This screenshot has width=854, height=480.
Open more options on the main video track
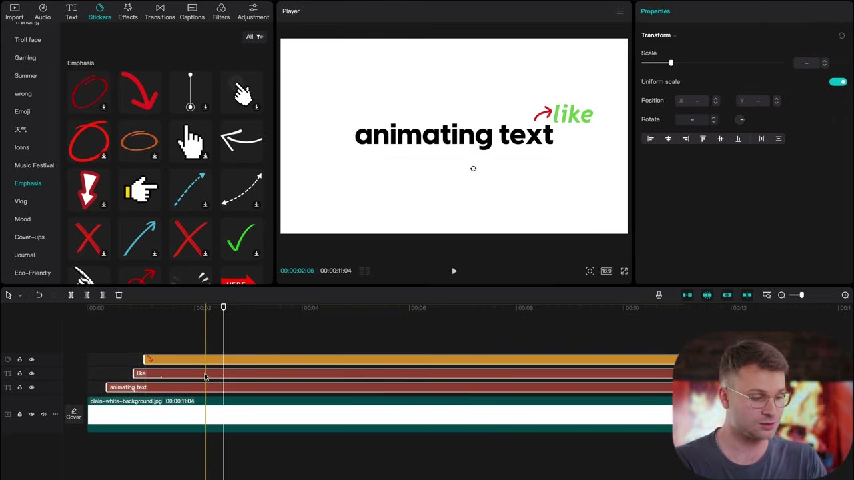55,414
